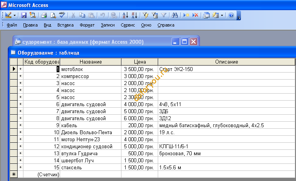Undo the last action
The height and width of the screenshot is (181, 296).
(102, 15)
